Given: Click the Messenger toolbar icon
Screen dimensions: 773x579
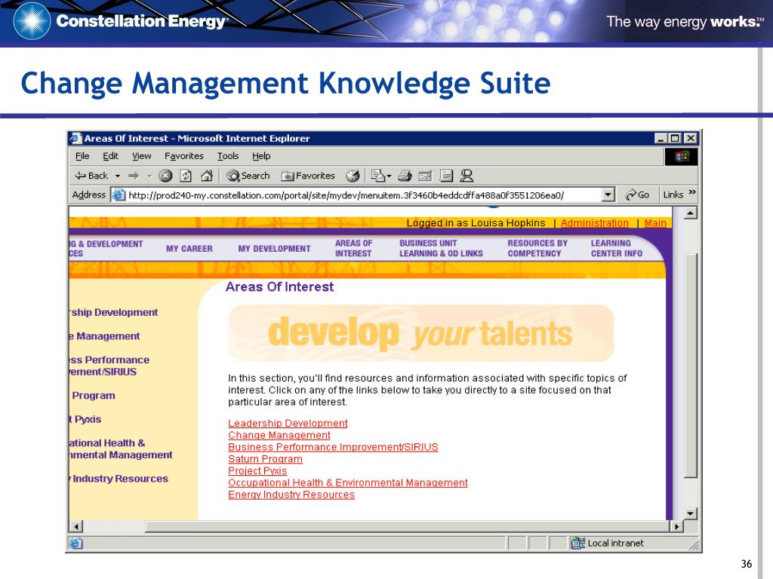Looking at the screenshot, I should (467, 176).
